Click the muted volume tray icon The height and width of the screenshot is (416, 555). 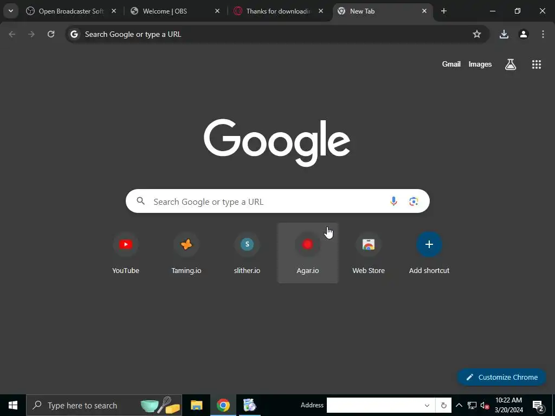click(x=485, y=405)
